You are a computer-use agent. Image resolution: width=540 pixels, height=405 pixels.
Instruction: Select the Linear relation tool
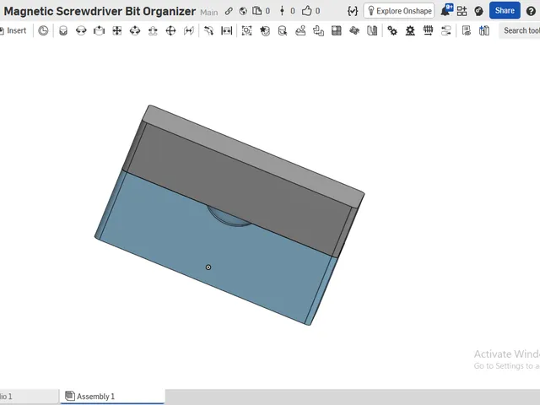point(446,30)
